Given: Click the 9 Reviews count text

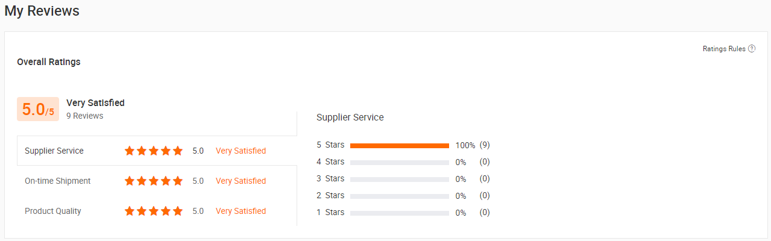Looking at the screenshot, I should 85,116.
